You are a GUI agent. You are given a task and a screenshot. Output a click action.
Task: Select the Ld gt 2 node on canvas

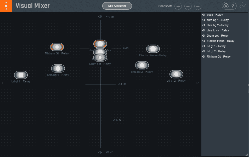pos(176,74)
